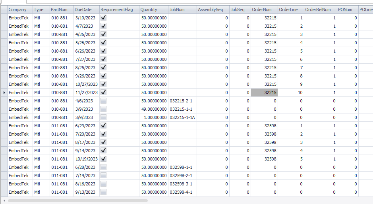Select Quantity cell 49.00000000

(154, 109)
